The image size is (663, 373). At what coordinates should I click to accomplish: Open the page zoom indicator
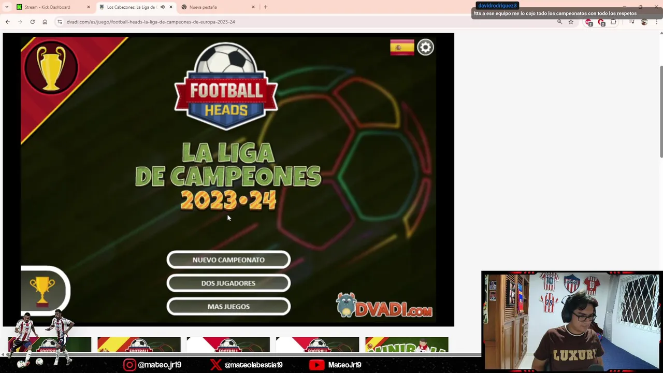[x=559, y=22]
